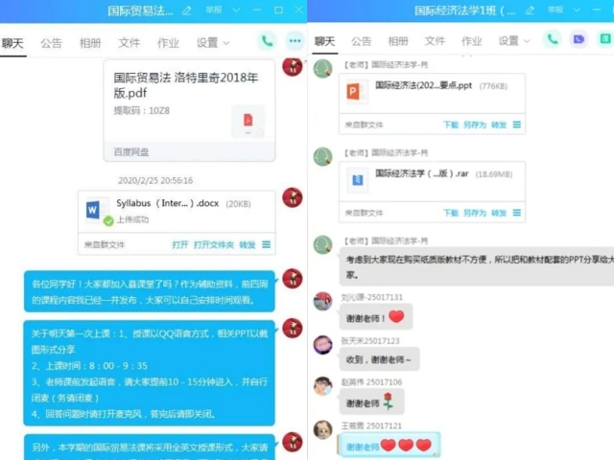Image resolution: width=614 pixels, height=460 pixels.
Task: Open the 国际贸易法 pdf Baidu netdisk card
Action: (x=189, y=110)
